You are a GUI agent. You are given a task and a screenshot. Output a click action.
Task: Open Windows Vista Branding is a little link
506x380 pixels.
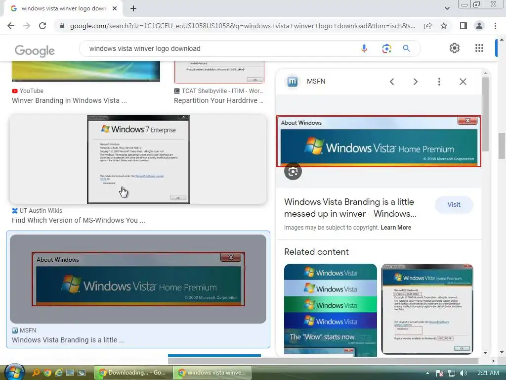(x=68, y=340)
